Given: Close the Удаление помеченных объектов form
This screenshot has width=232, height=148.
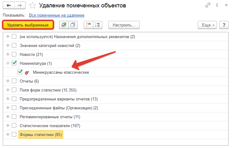Looking at the screenshot, I should click(x=226, y=5).
